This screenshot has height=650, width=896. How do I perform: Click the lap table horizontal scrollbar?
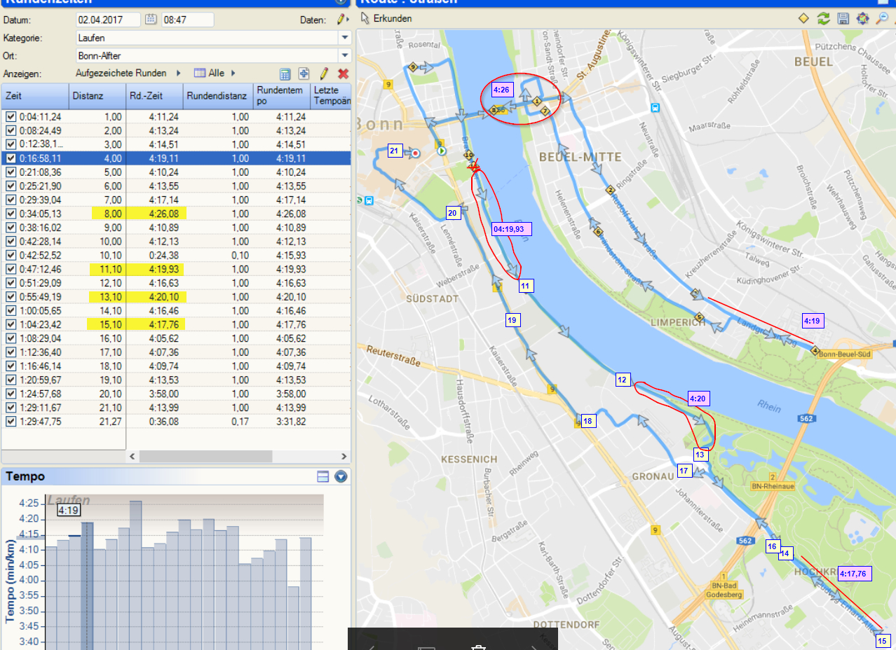tap(205, 456)
